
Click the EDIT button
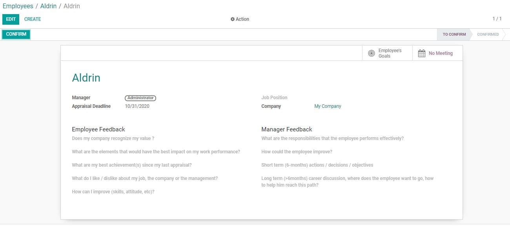[11, 19]
